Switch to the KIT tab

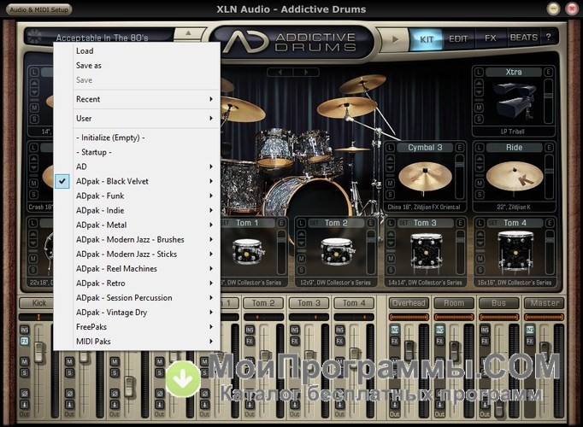pos(427,39)
